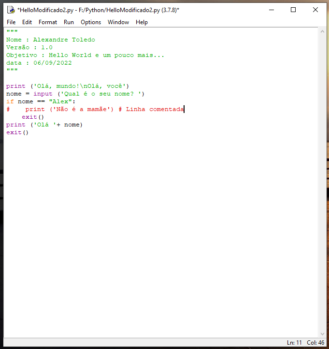The height and width of the screenshot is (349, 329).
Task: Open the Run menu
Action: [x=69, y=22]
